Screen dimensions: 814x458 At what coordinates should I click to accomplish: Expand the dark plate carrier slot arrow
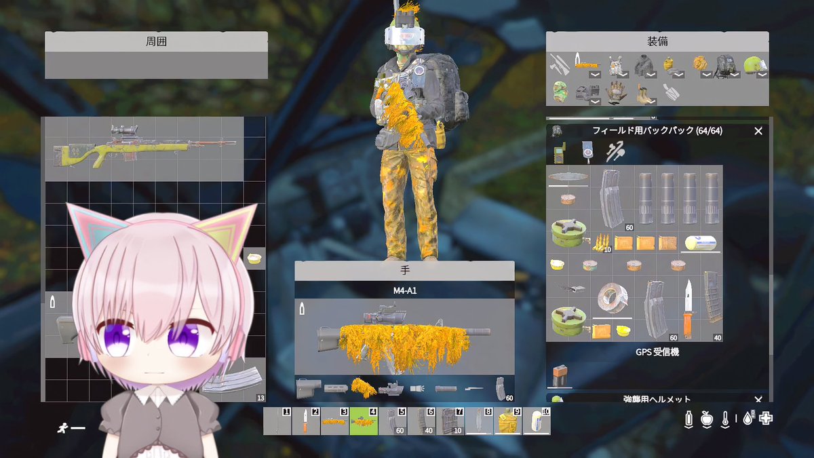[595, 102]
